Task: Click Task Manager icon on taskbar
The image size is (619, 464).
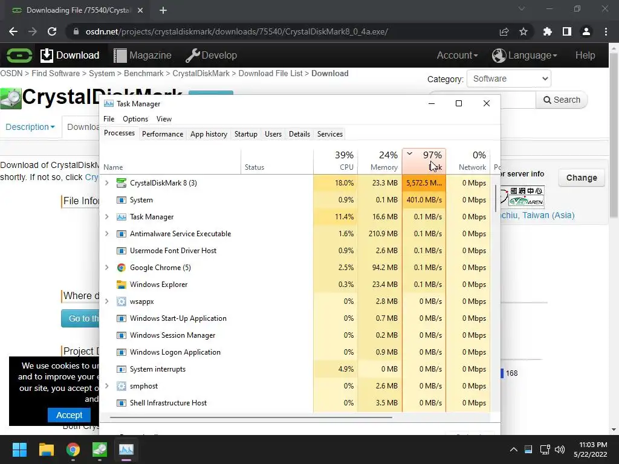Action: (x=126, y=449)
